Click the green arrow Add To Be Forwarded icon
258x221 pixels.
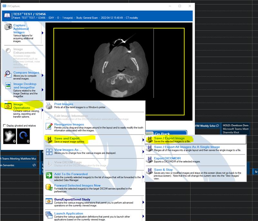click(49, 175)
